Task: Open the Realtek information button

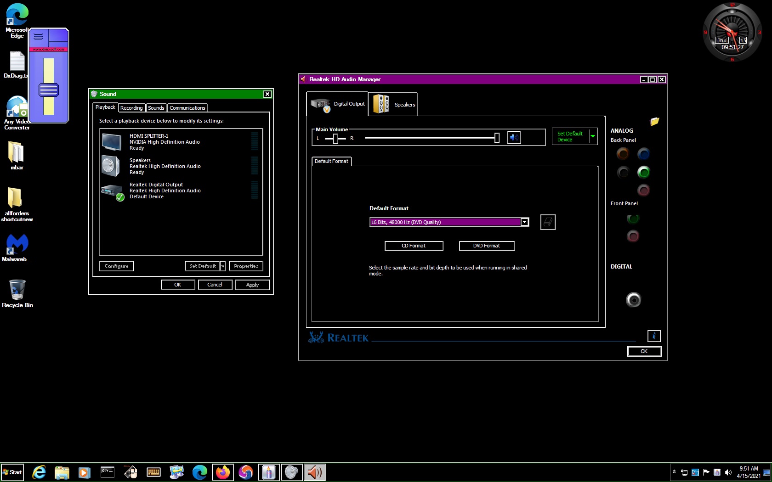Action: (654, 336)
